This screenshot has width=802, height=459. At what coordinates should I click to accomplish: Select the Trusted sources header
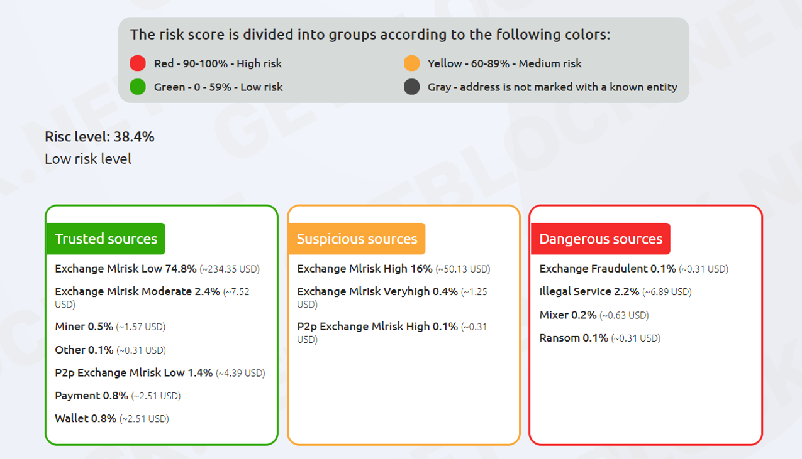(x=106, y=239)
